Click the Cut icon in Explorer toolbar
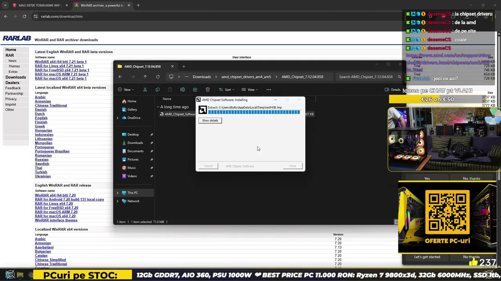The height and width of the screenshot is (281, 501). coord(145,89)
